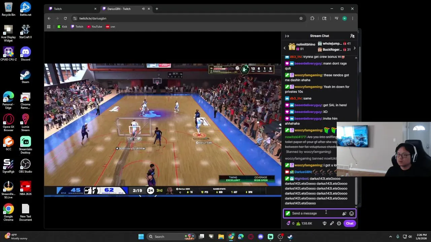Open the Chrome apps grid bookmark
The width and height of the screenshot is (431, 242).
click(49, 27)
